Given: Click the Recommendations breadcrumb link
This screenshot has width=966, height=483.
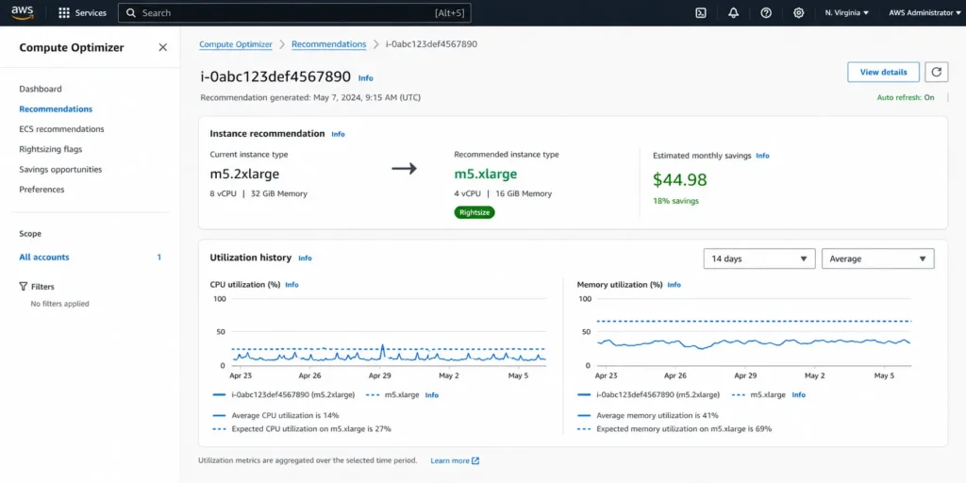Looking at the screenshot, I should point(329,44).
